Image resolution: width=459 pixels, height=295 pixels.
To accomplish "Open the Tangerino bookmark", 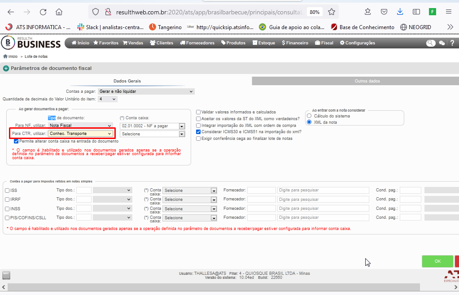I will pyautogui.click(x=166, y=27).
